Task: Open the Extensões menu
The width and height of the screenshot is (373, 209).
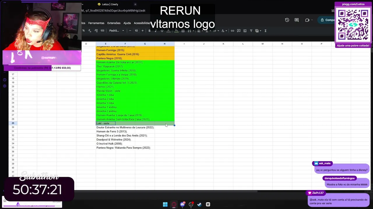Action: (x=114, y=23)
